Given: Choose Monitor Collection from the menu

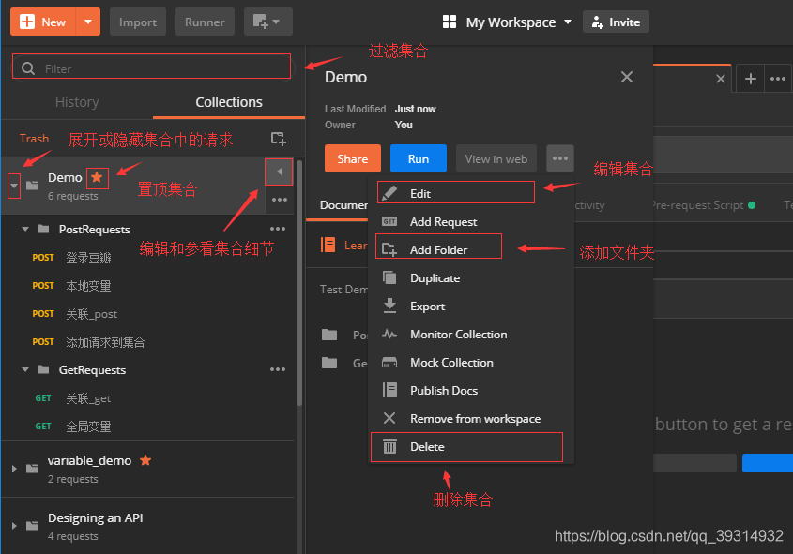Looking at the screenshot, I should (x=471, y=335).
